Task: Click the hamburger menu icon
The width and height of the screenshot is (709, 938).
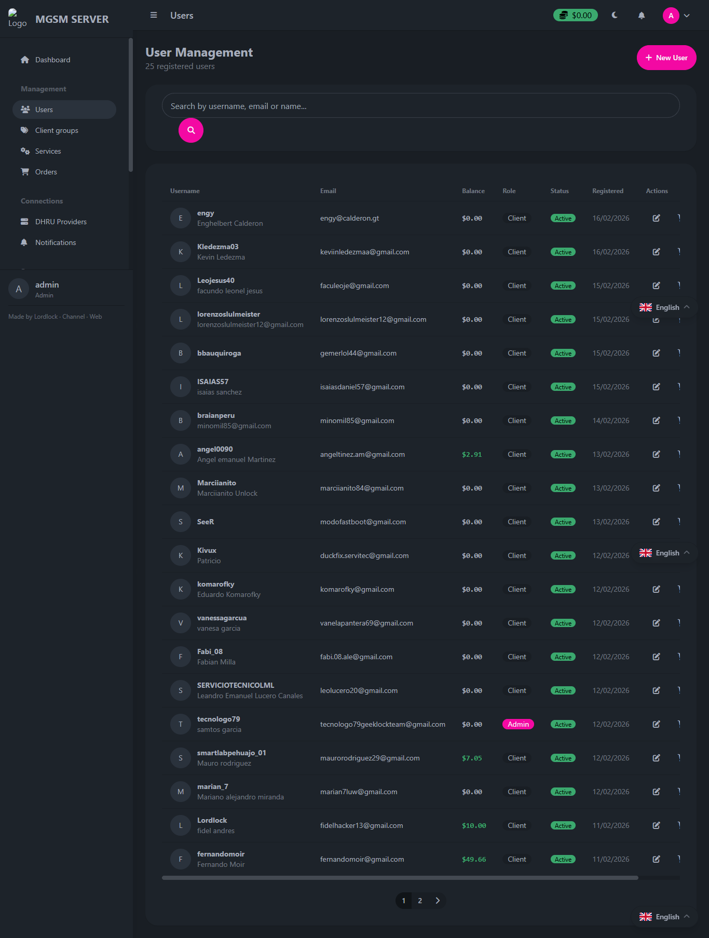Action: (154, 16)
